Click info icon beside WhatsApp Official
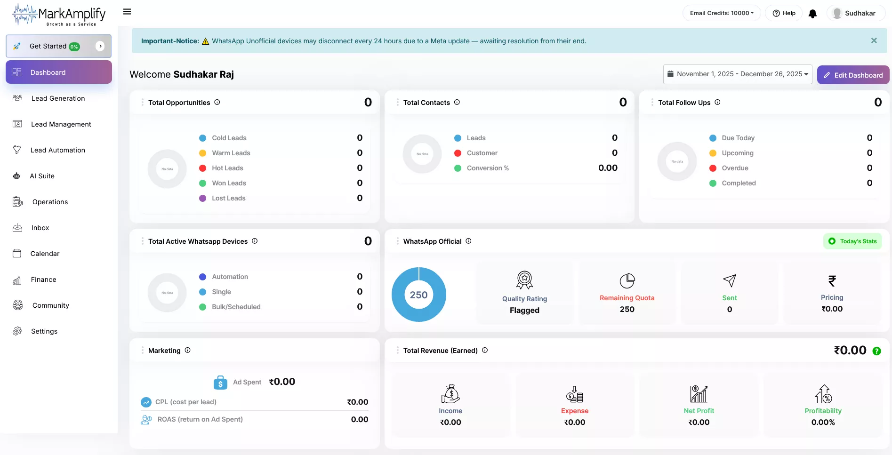This screenshot has height=455, width=892. [468, 241]
